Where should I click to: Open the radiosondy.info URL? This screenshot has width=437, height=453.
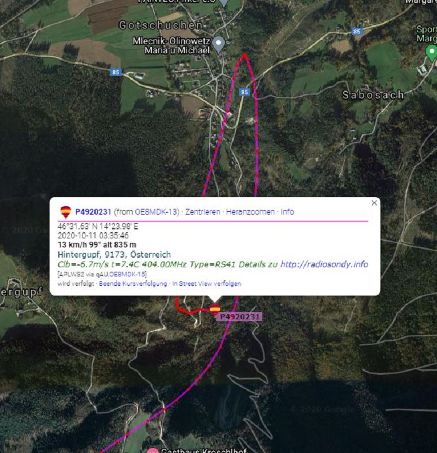[x=324, y=264]
